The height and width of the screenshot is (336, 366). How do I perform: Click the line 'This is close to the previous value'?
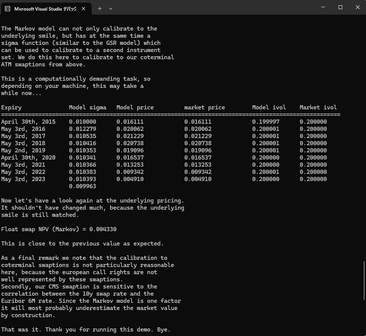pos(83,244)
